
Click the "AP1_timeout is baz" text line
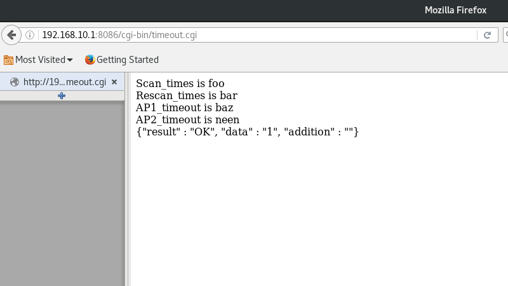[x=185, y=107]
